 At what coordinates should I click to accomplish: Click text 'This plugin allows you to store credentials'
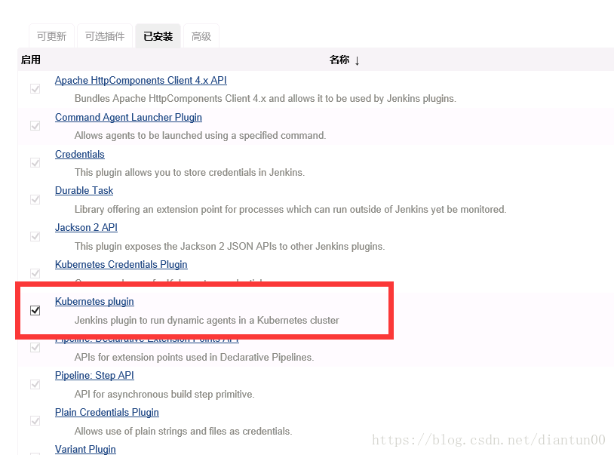click(x=165, y=172)
